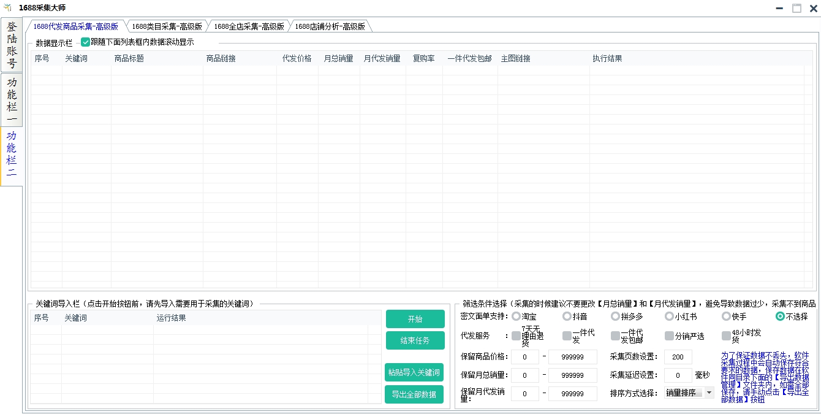Select the 抖音 radio button
821x414 pixels.
[x=567, y=316]
